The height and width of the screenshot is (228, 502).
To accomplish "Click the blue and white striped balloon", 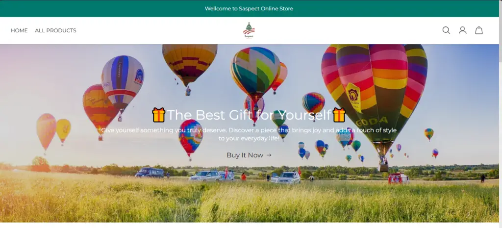I will (x=123, y=84).
